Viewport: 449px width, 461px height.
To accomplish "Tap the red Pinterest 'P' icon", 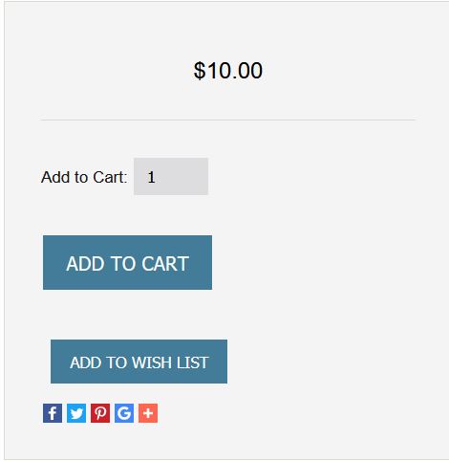I will pyautogui.click(x=100, y=413).
